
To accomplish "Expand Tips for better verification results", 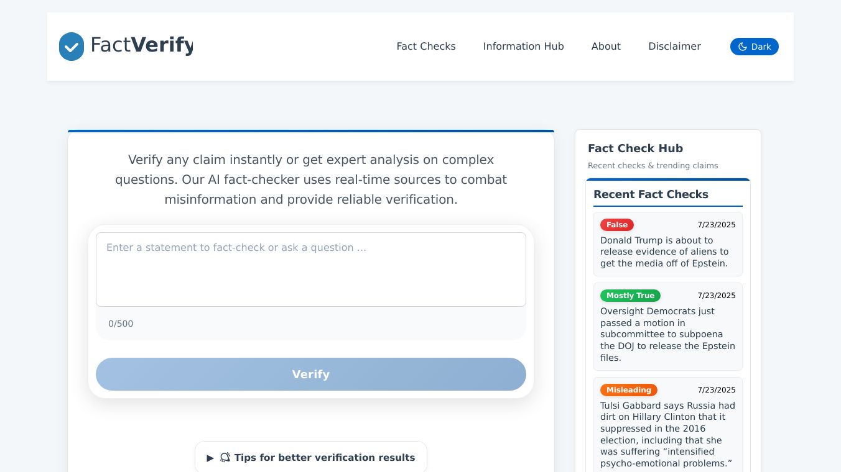I will tap(311, 458).
